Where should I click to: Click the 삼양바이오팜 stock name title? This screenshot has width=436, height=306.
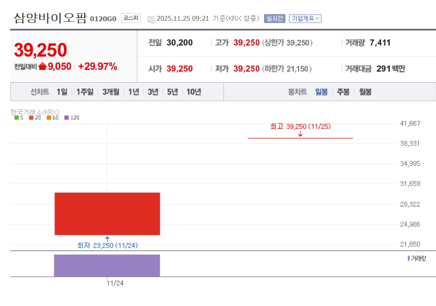51,18
